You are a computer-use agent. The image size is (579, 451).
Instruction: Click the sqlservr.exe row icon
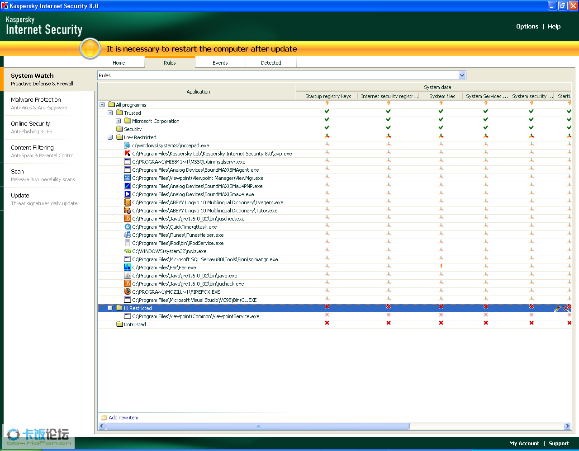(128, 162)
